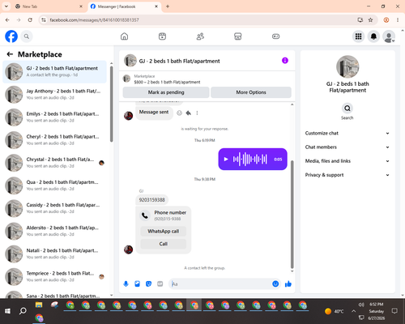The height and width of the screenshot is (324, 405).
Task: Open the Marketplace store icon
Action: [237, 36]
